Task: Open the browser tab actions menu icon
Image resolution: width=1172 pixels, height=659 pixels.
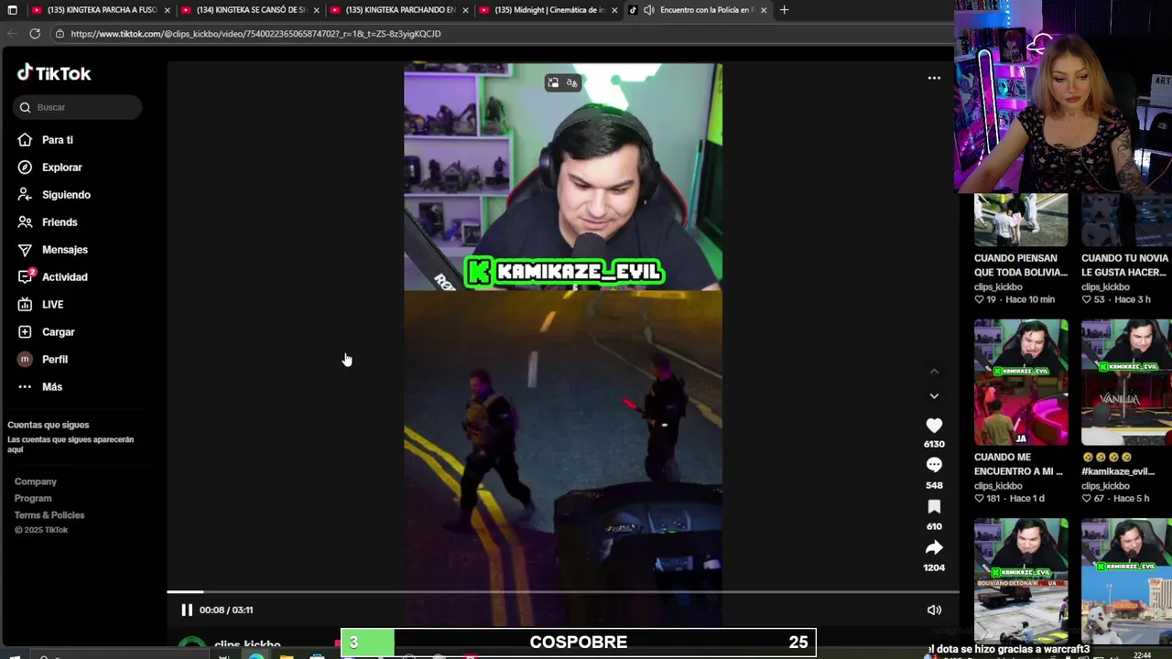Action: click(12, 10)
